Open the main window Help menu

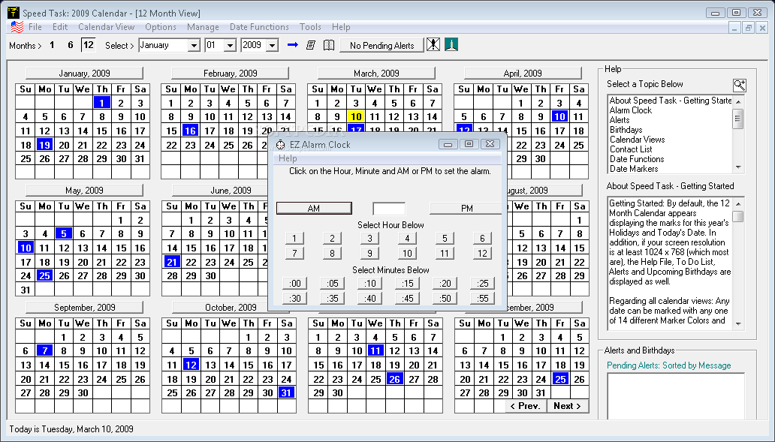tap(341, 27)
